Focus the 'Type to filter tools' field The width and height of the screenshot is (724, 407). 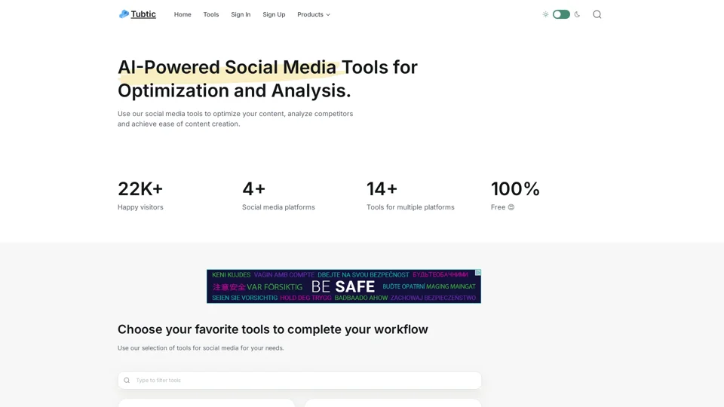[x=299, y=380]
